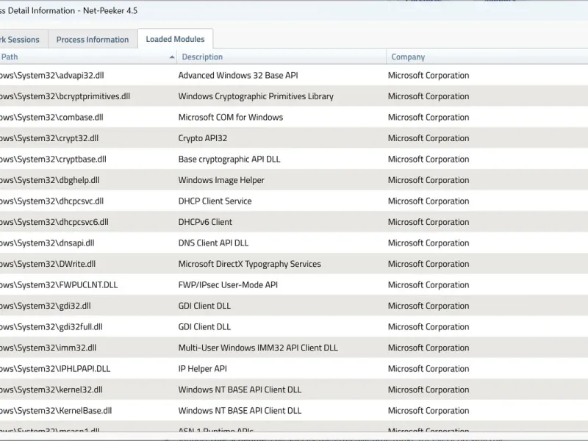This screenshot has width=588, height=441.
Task: Select the gdi32full.dll path entry
Action: point(51,327)
